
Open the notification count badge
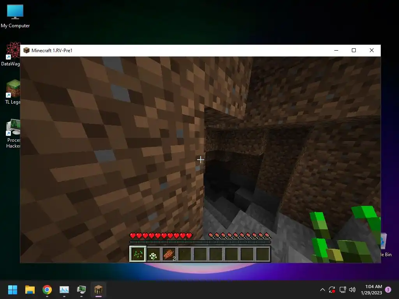(x=388, y=290)
